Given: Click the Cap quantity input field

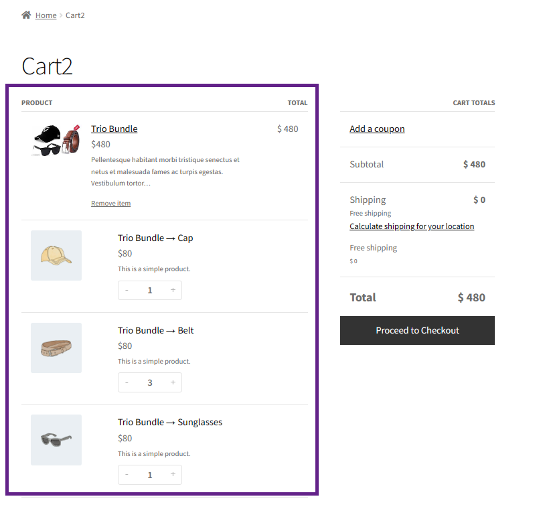Looking at the screenshot, I should tap(150, 290).
